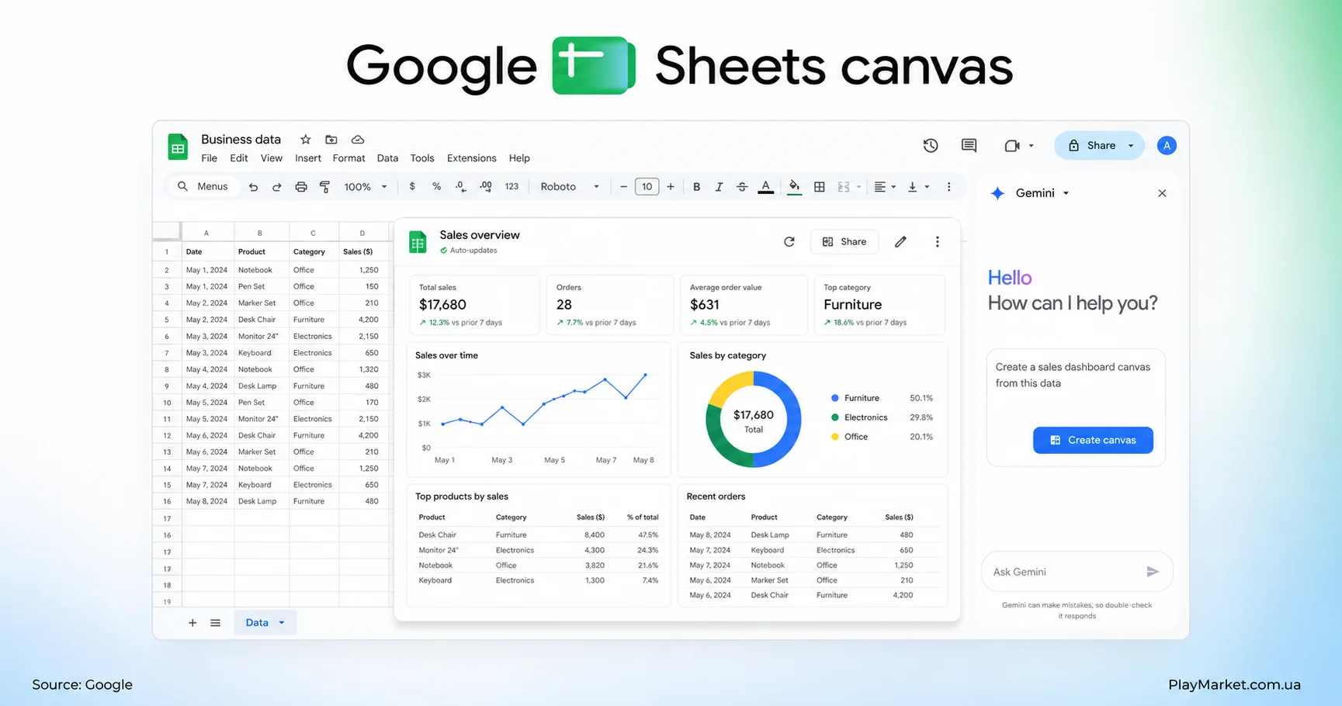Viewport: 1342px width, 706px height.
Task: Open the borders tool
Action: click(x=819, y=187)
